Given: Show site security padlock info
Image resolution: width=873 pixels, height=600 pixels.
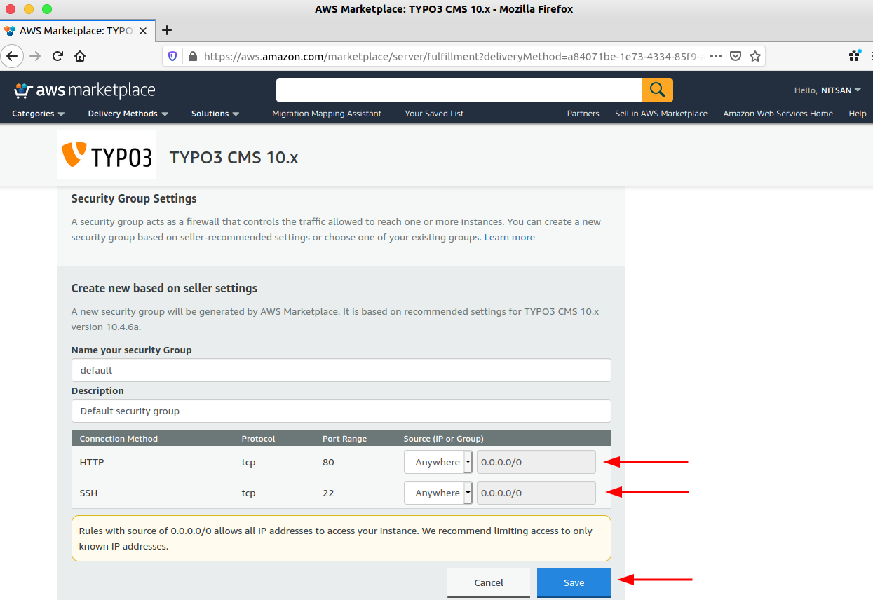Looking at the screenshot, I should click(x=192, y=56).
